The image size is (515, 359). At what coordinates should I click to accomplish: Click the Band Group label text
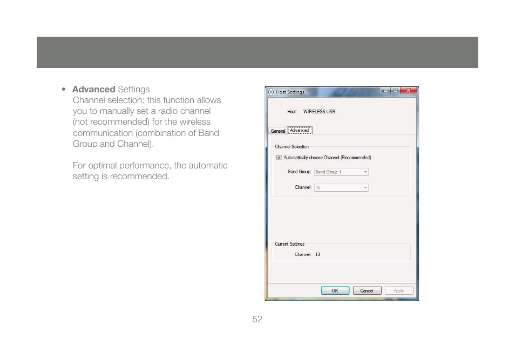click(300, 172)
